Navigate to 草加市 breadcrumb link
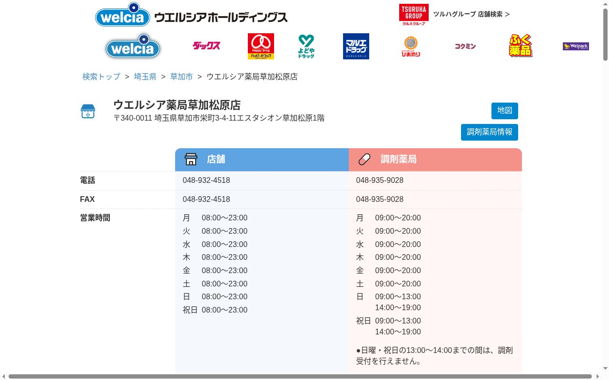This screenshot has width=609, height=380. 182,76
